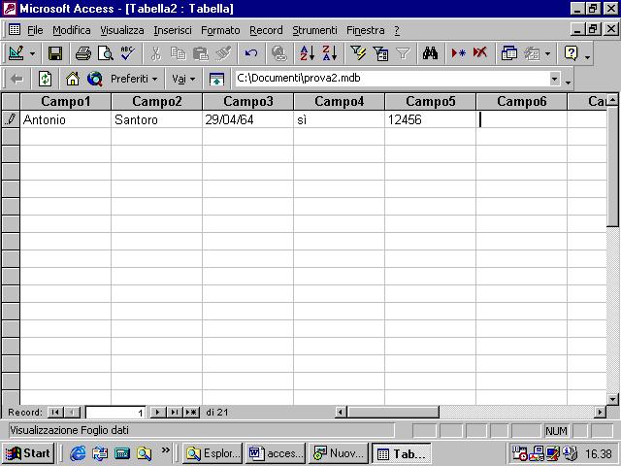Show the Database window icon

[508, 53]
